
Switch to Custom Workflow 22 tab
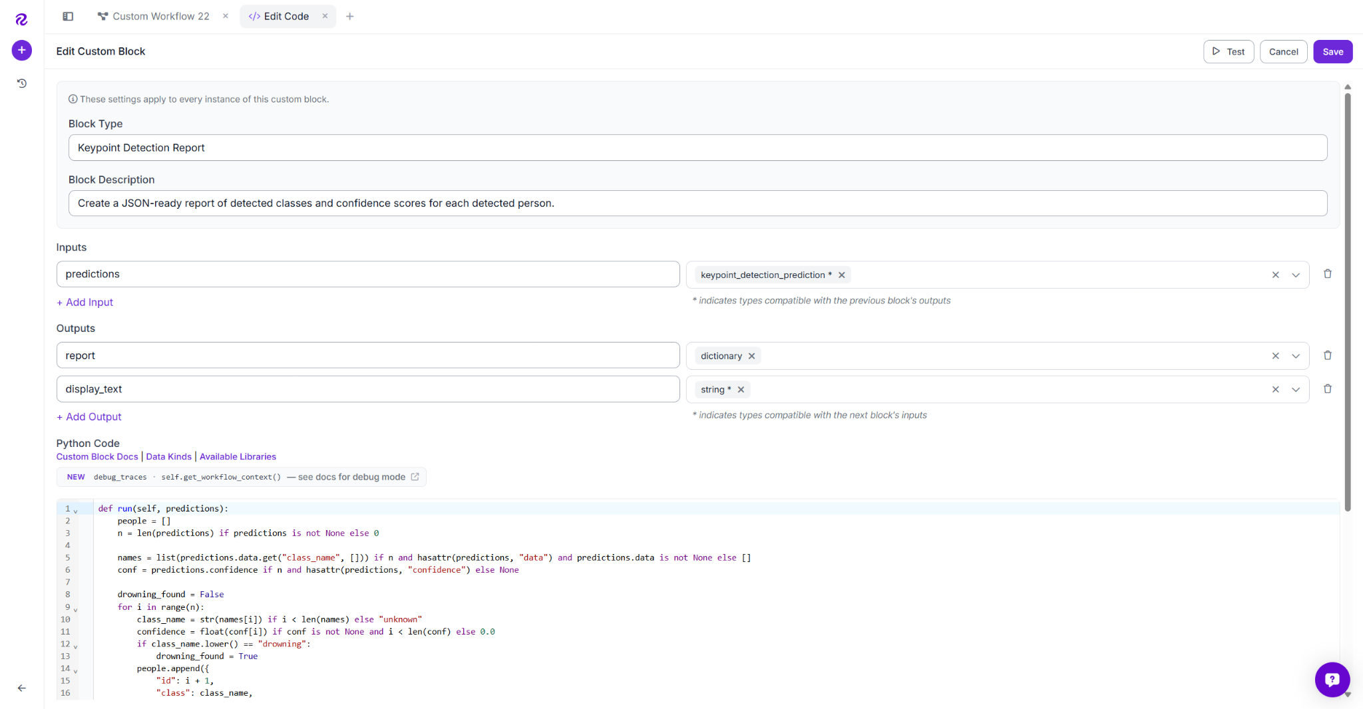(154, 16)
